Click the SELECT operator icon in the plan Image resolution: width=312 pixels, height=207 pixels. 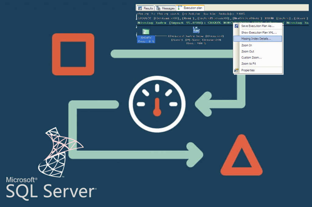tap(146, 31)
